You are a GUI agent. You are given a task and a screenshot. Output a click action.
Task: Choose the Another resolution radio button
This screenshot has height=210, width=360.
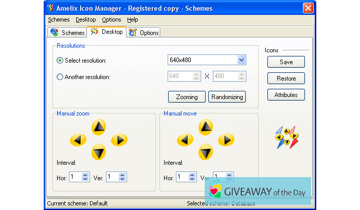[60, 77]
